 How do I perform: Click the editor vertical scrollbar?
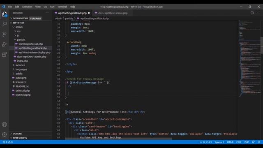pyautogui.click(x=262, y=45)
